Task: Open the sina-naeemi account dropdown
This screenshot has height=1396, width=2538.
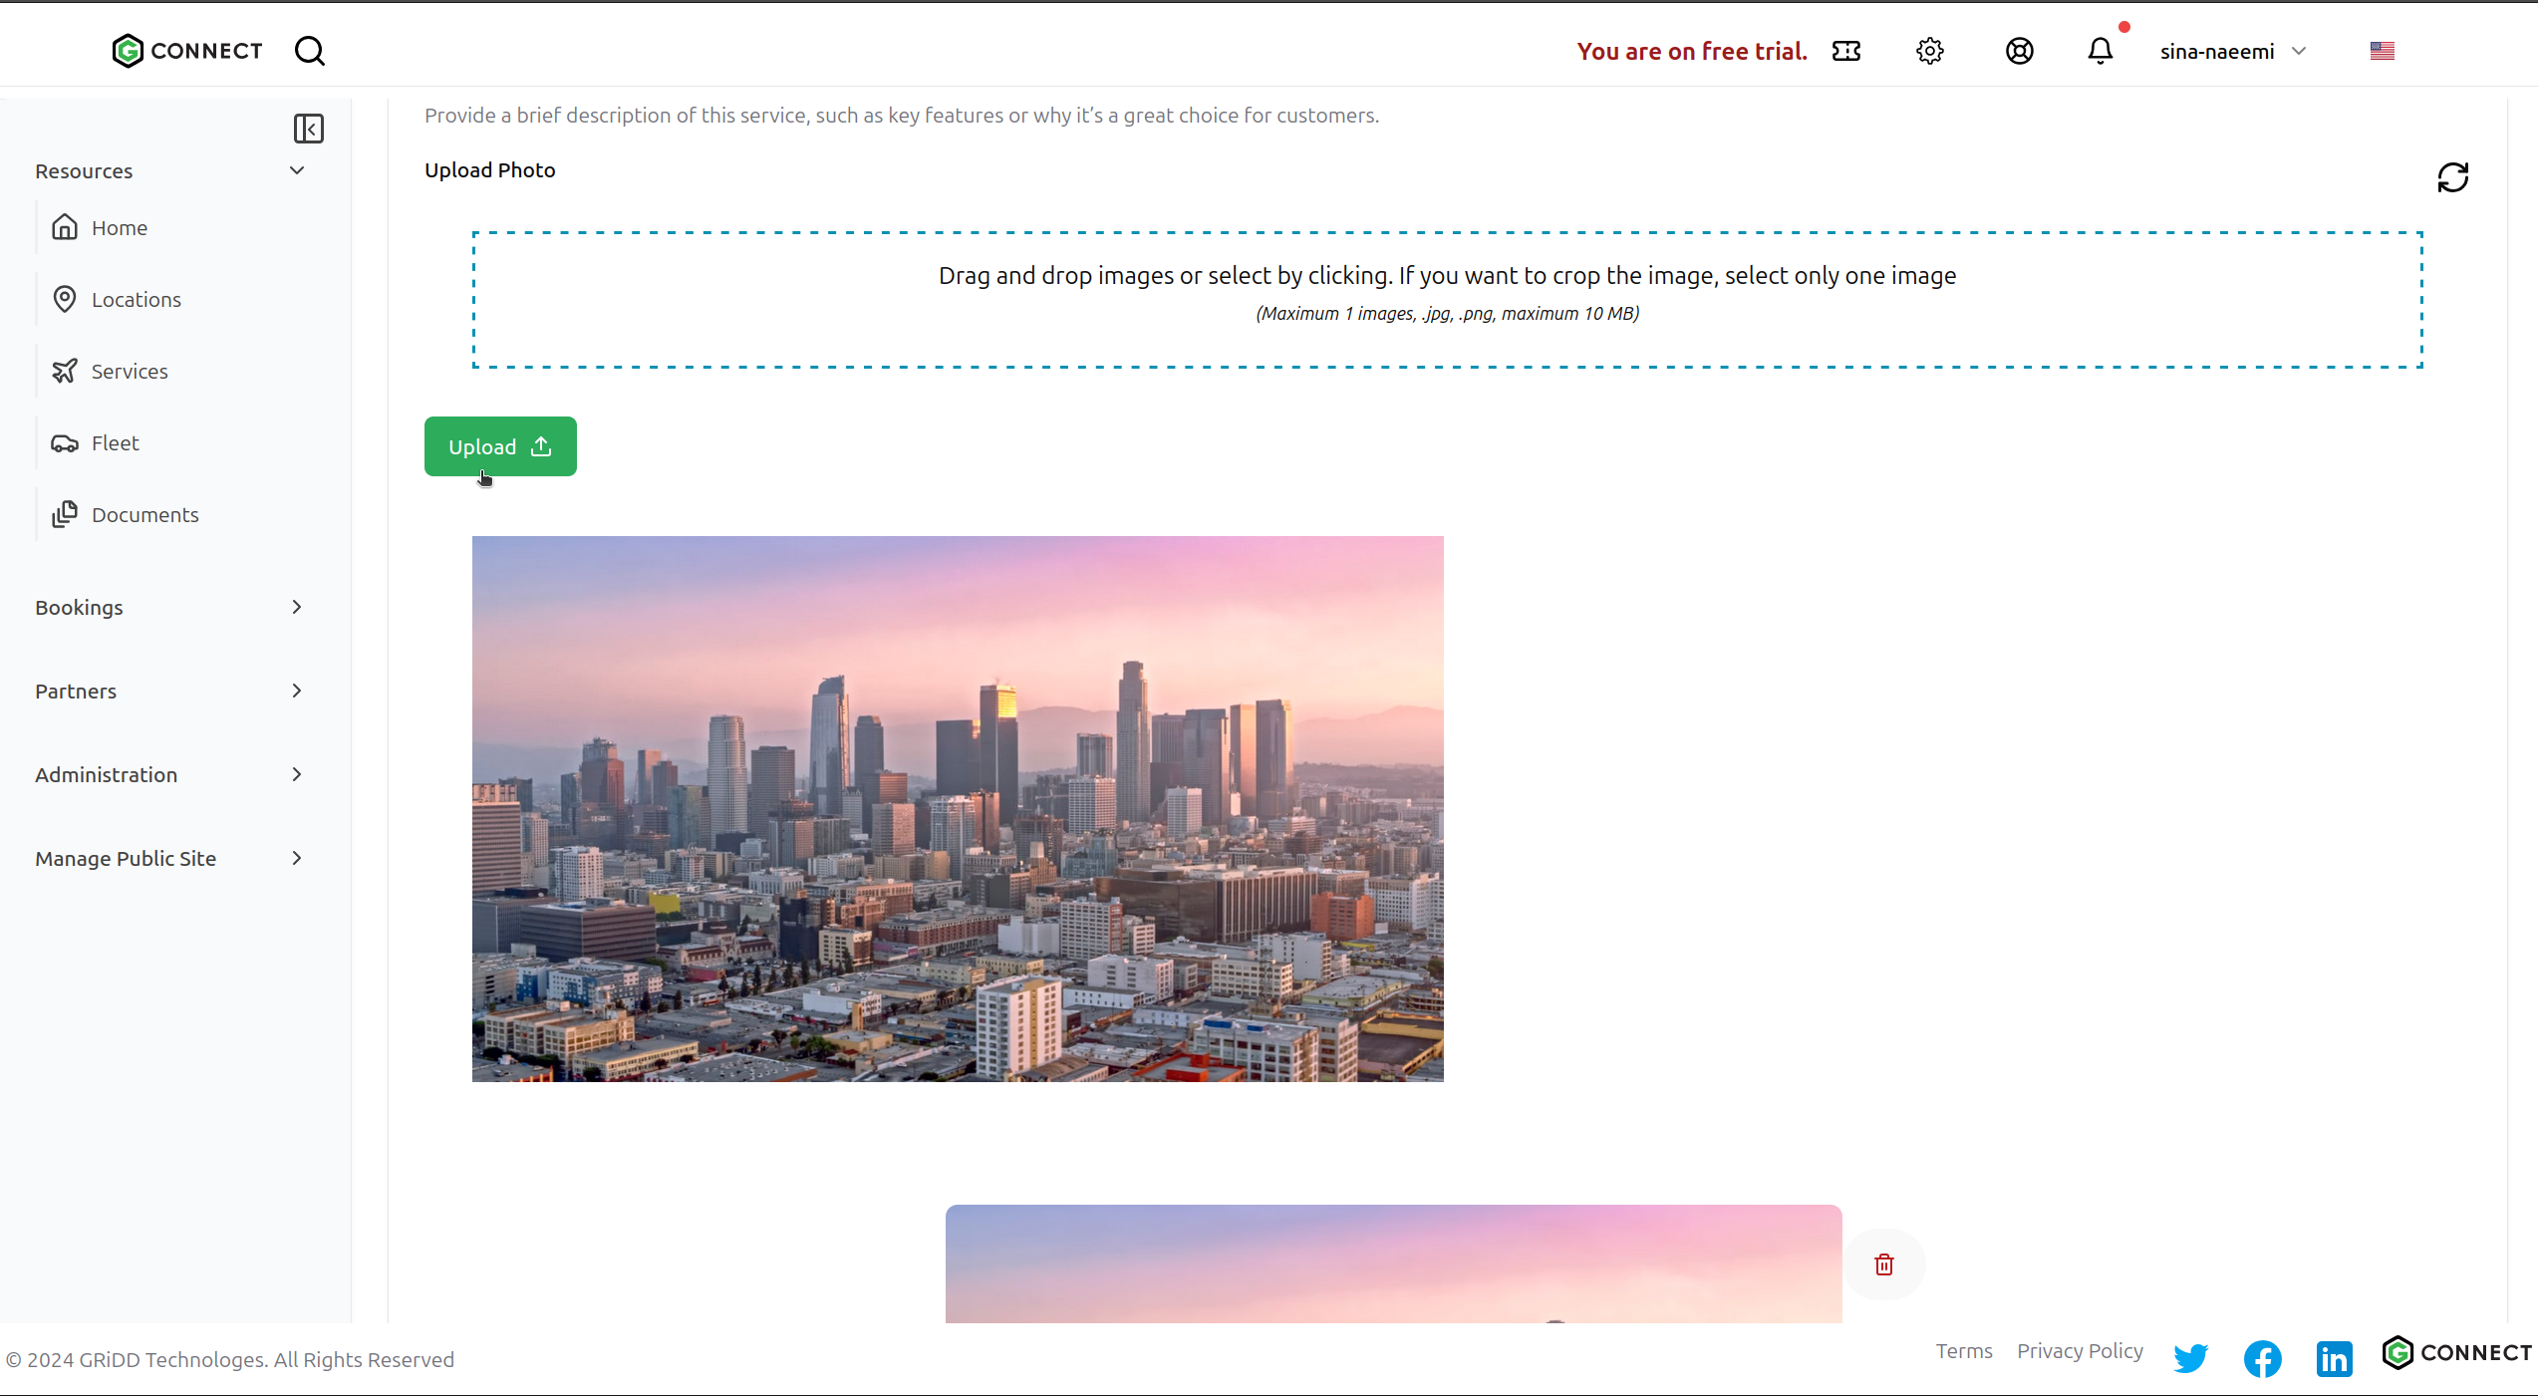Action: coord(2232,51)
